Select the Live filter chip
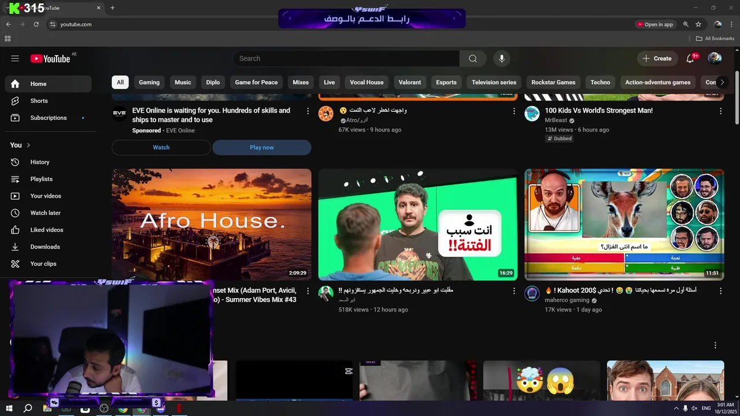The image size is (740, 416). [329, 82]
